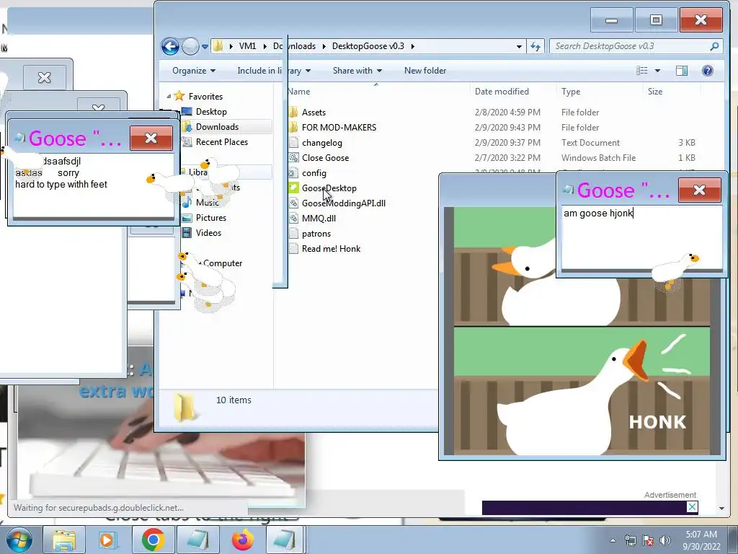Image resolution: width=738 pixels, height=554 pixels.
Task: Select the Close Goose batch file icon
Action: pos(293,158)
